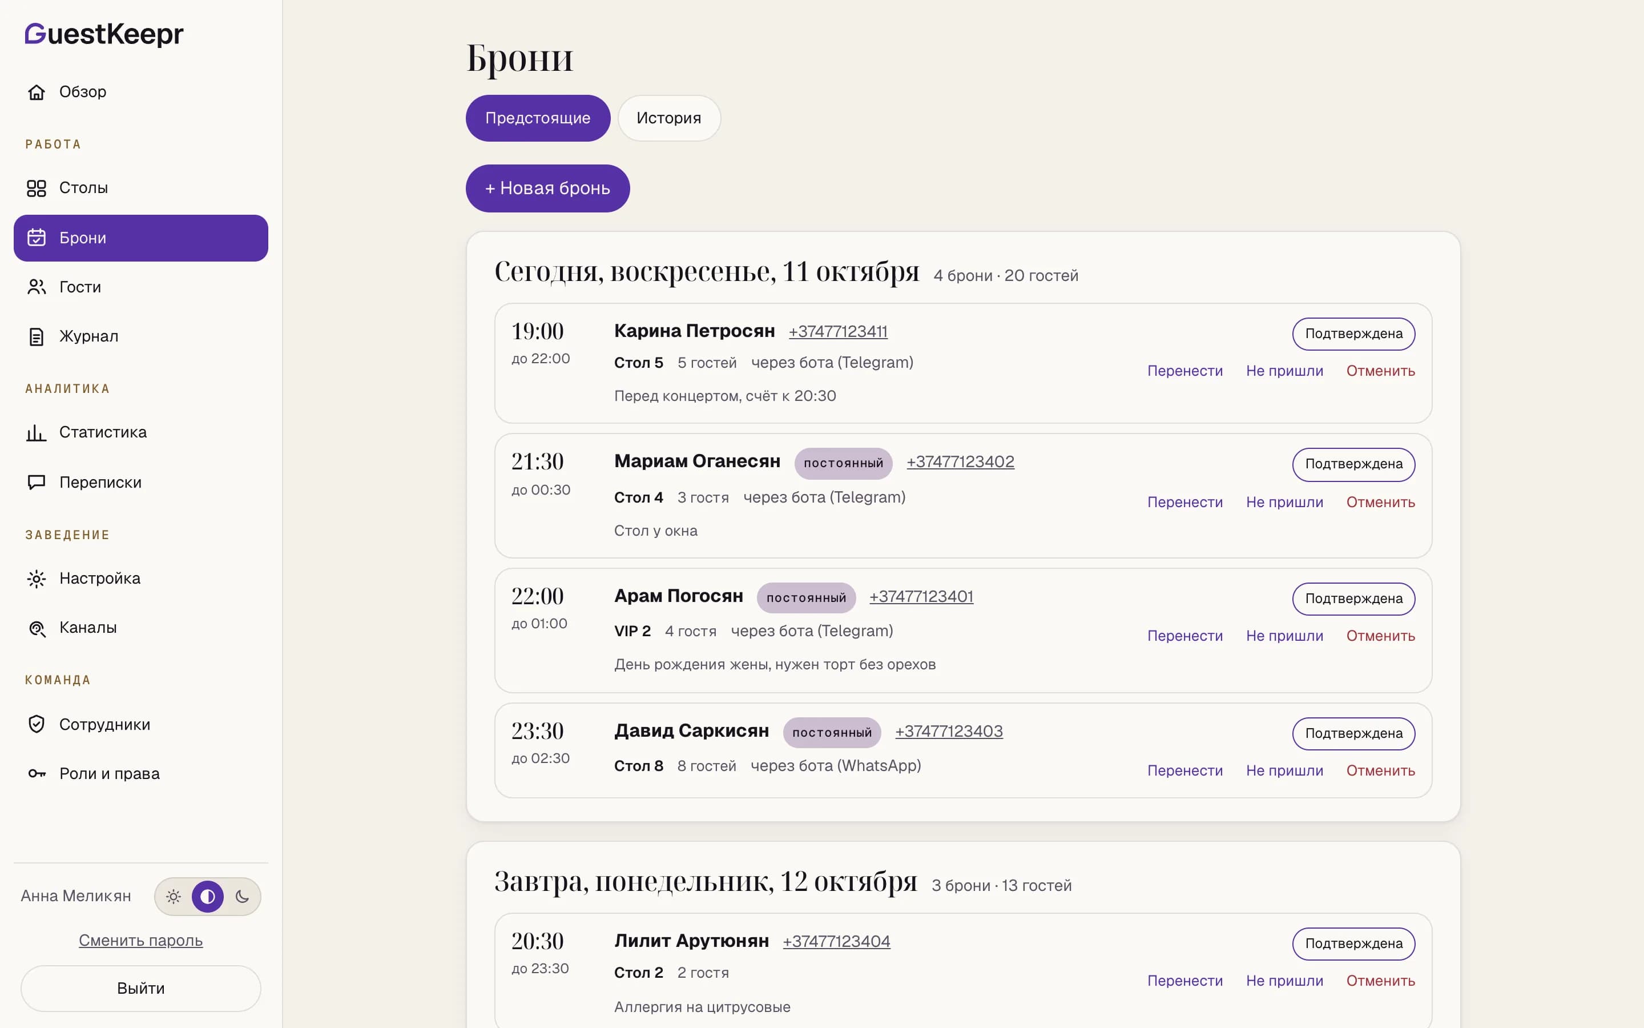Cancel Арам Погосян booking via Отменить
This screenshot has width=1644, height=1028.
click(x=1380, y=636)
